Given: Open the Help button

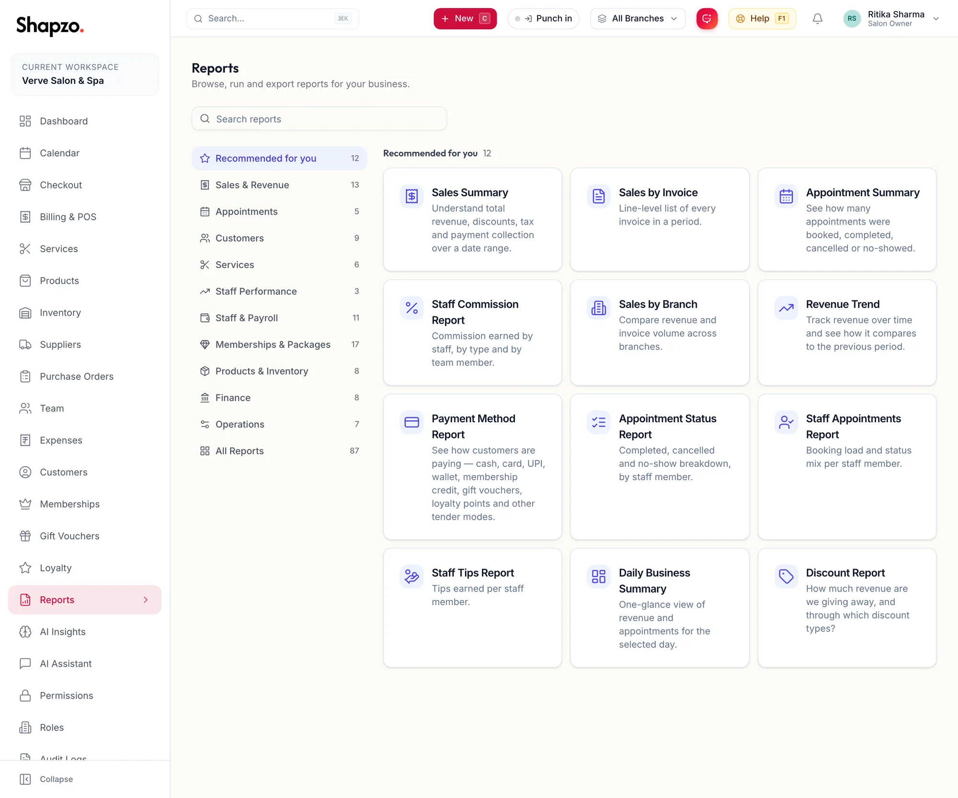Looking at the screenshot, I should click(762, 19).
